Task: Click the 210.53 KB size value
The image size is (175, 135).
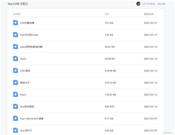Action: pos(110,83)
